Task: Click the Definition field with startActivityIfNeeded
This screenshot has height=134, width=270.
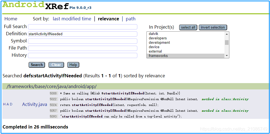Action: point(83,34)
